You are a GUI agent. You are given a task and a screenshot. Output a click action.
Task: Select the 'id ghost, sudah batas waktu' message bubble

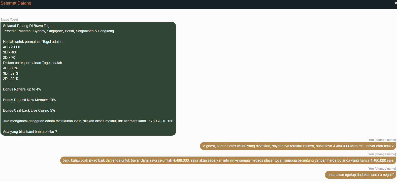pos(298,146)
